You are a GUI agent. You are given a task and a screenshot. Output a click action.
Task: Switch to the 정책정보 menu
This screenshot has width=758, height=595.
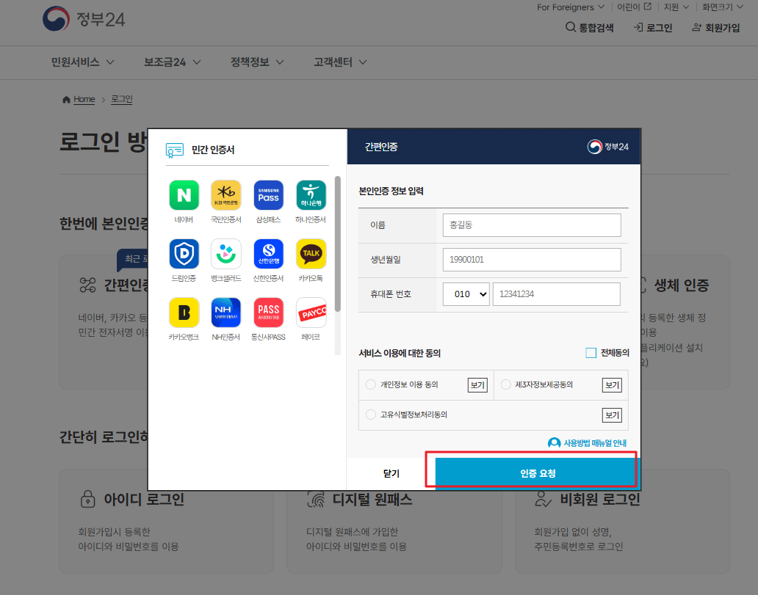(250, 62)
